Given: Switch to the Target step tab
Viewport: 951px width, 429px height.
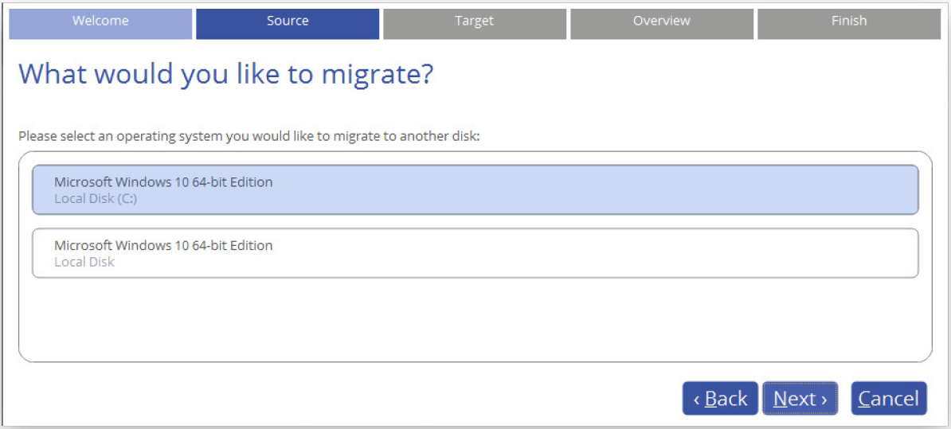Looking at the screenshot, I should [474, 22].
